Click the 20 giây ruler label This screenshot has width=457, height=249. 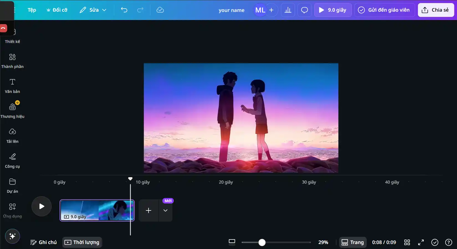226,182
